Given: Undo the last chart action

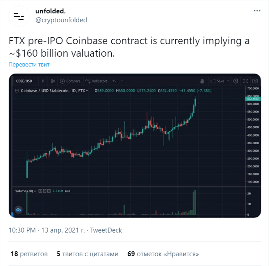Looking at the screenshot, I should coord(114,81).
